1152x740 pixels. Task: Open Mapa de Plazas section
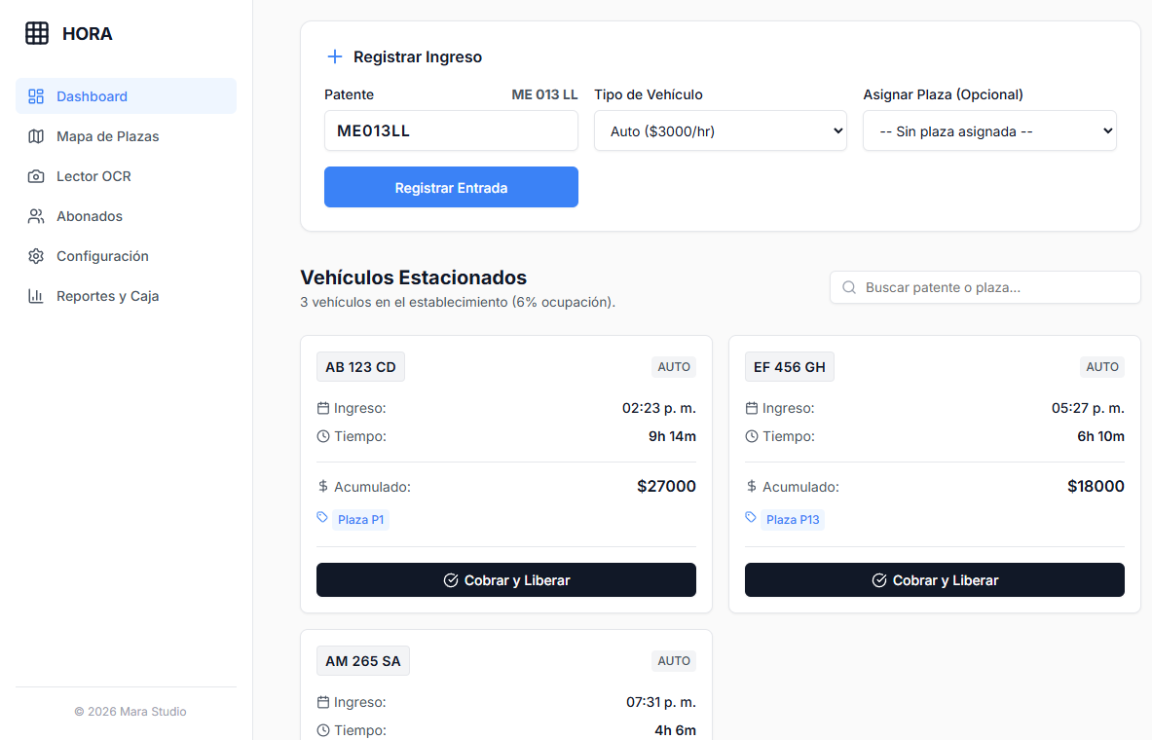pyautogui.click(x=126, y=136)
